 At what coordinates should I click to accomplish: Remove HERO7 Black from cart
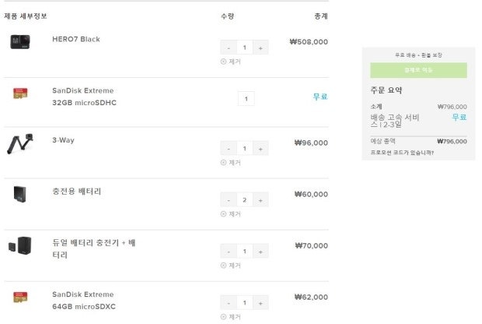coord(230,62)
